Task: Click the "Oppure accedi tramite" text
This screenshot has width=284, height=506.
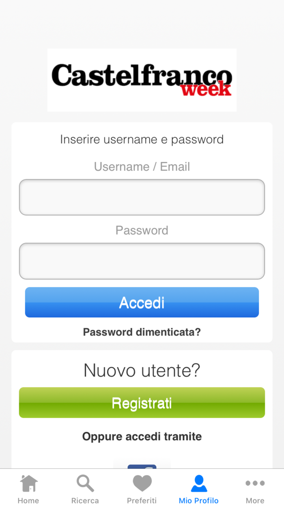Action: [142, 436]
